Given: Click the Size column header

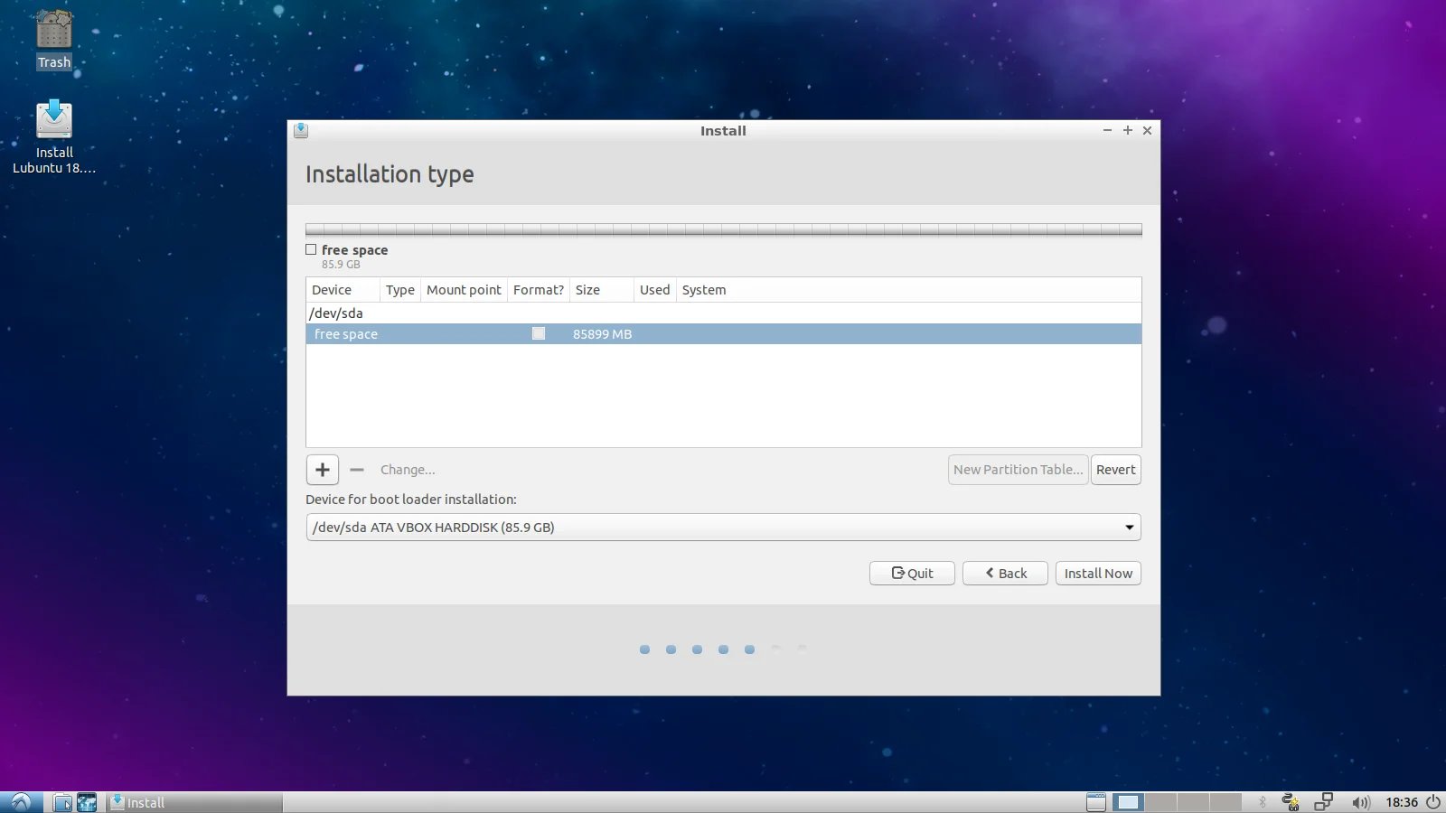Looking at the screenshot, I should tap(588, 290).
